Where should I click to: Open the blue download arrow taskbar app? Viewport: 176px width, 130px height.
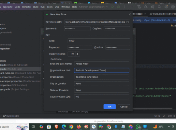[x=116, y=127]
